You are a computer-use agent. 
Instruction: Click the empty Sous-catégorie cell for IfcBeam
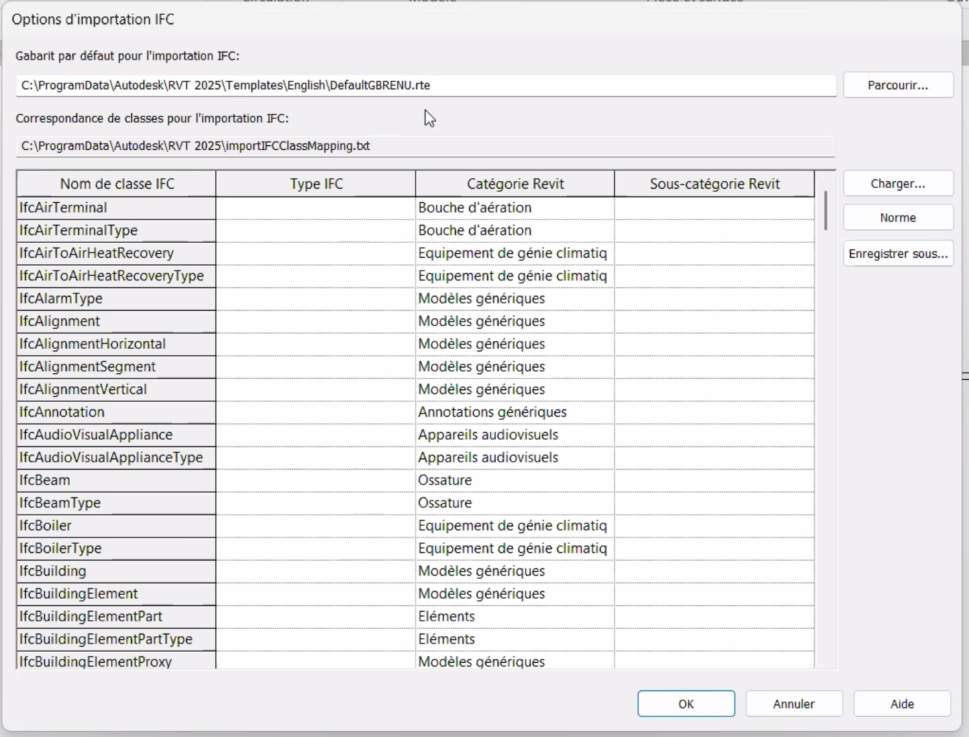coord(713,480)
